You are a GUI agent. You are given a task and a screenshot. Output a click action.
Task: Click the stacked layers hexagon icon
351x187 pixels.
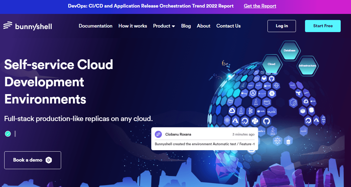303,111
